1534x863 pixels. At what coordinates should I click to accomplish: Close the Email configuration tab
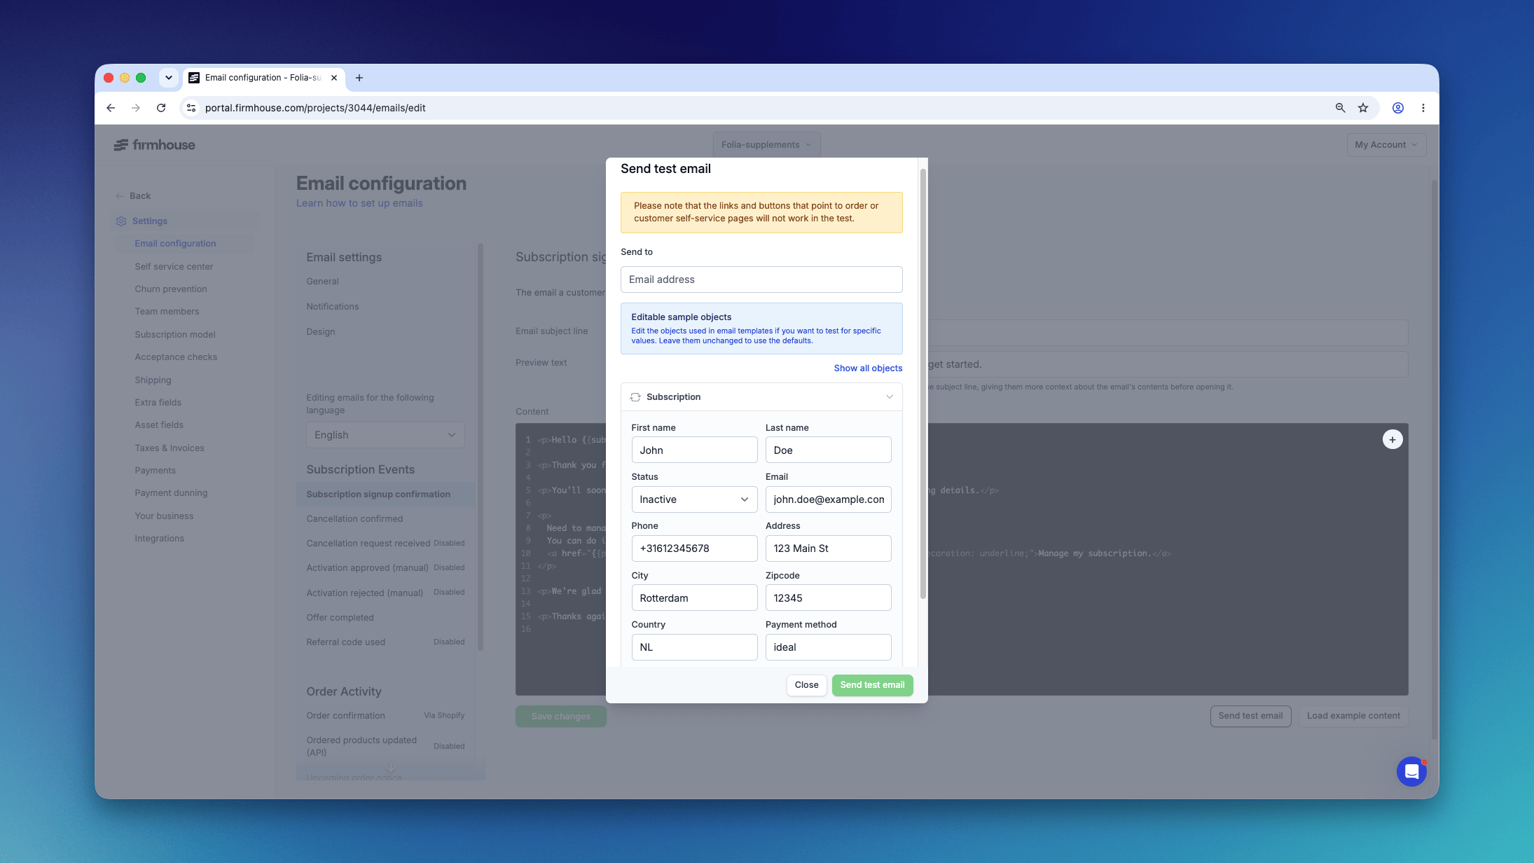coord(334,78)
